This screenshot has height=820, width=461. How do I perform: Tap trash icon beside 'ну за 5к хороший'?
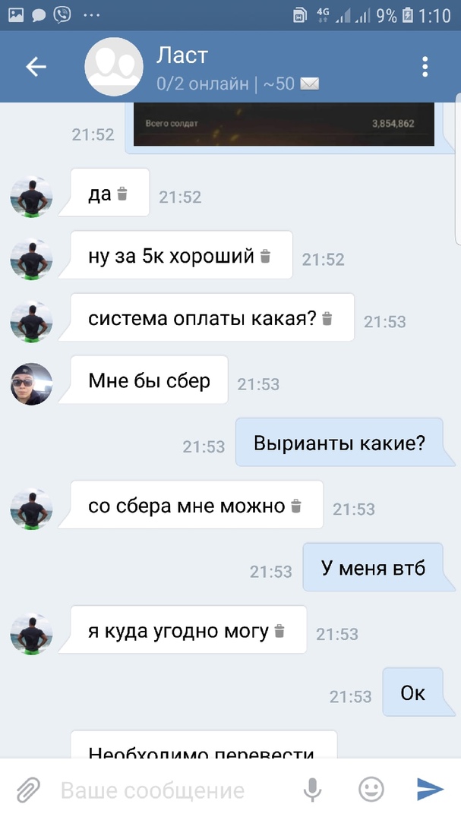click(x=266, y=257)
